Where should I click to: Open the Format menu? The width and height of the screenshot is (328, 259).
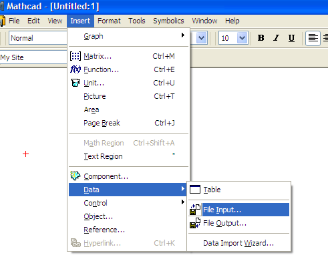click(x=109, y=21)
